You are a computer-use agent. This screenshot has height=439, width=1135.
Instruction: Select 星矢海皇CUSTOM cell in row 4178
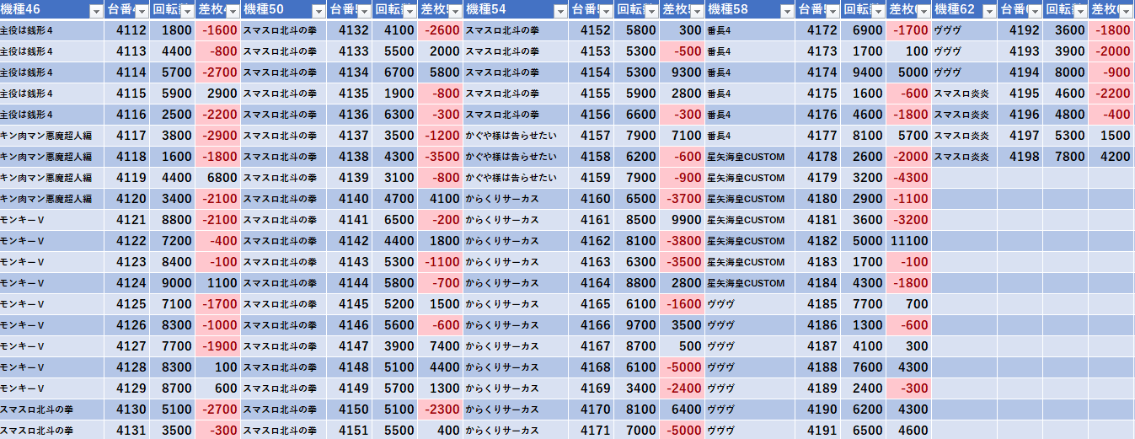[x=750, y=157]
